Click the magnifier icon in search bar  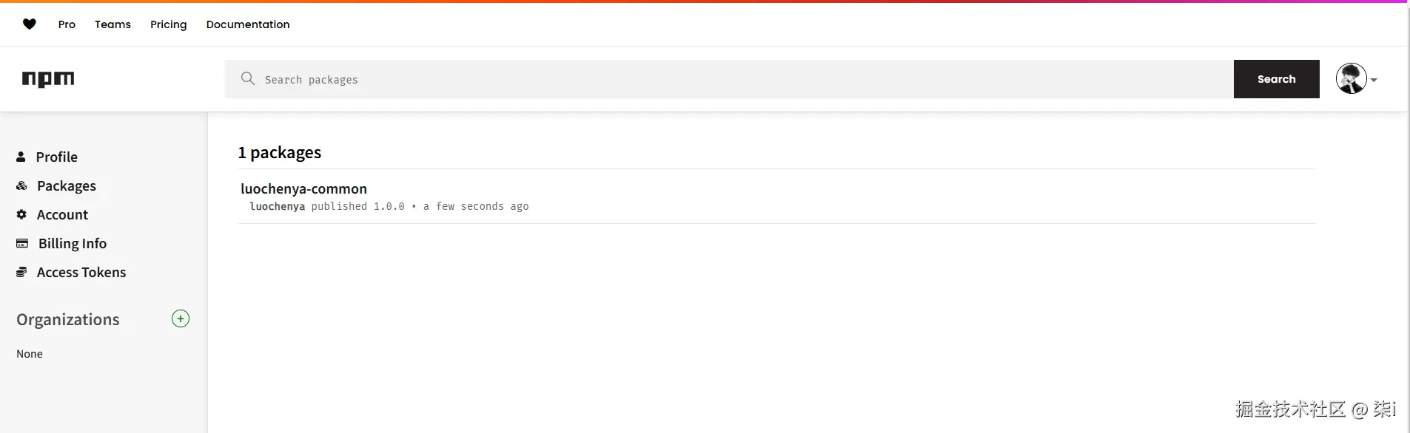[x=248, y=78]
